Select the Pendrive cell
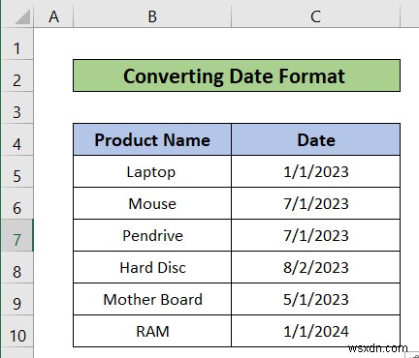 click(152, 235)
